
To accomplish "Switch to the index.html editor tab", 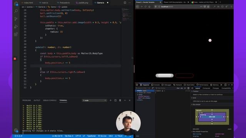I will (27, 3).
